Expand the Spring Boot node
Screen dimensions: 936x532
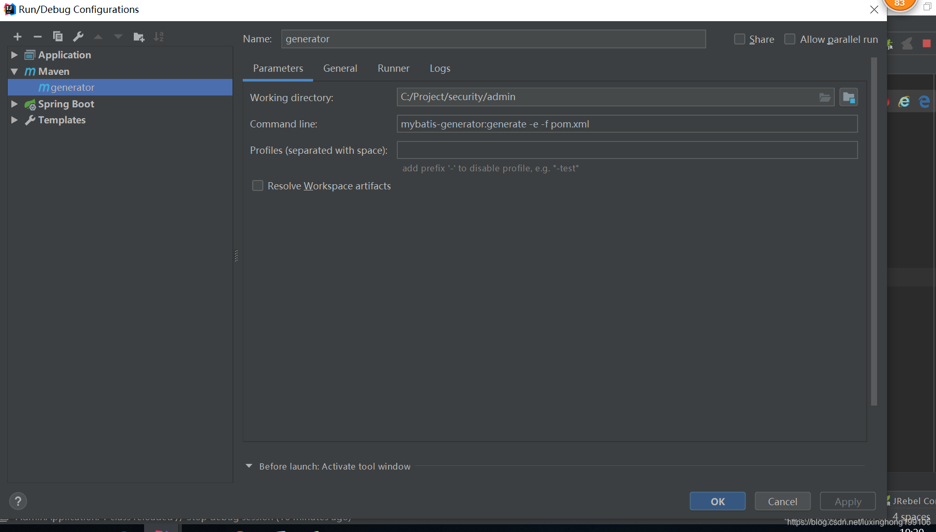[x=14, y=104]
